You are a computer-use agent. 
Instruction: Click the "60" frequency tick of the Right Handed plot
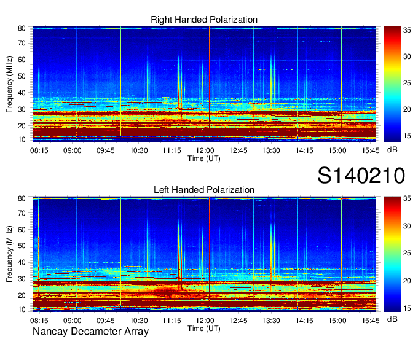[22, 60]
